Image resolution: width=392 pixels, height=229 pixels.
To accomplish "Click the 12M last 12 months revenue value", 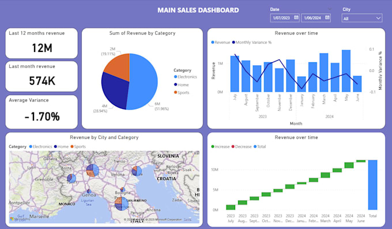I will point(42,48).
